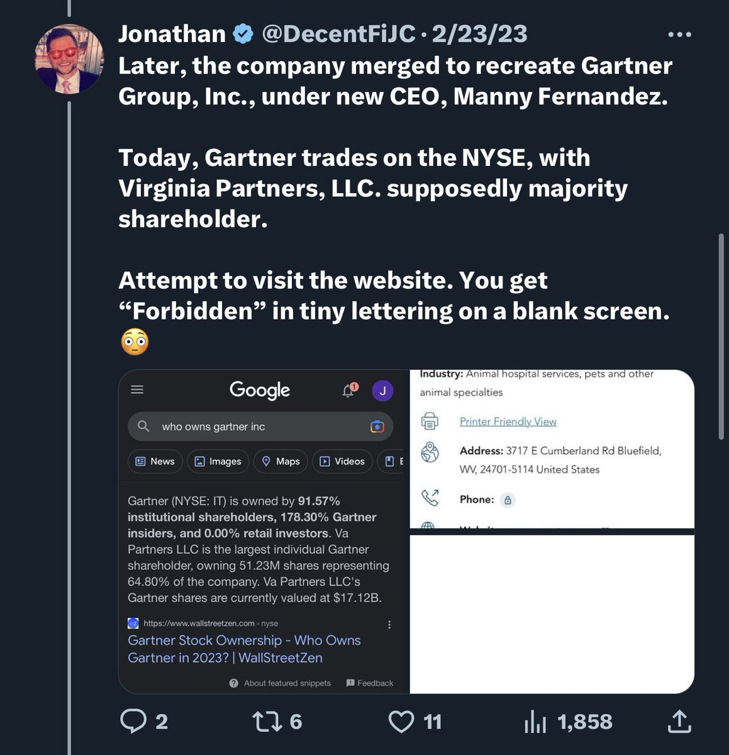This screenshot has width=729, height=755.
Task: Click the Feedback link under snippet
Action: pyautogui.click(x=370, y=683)
